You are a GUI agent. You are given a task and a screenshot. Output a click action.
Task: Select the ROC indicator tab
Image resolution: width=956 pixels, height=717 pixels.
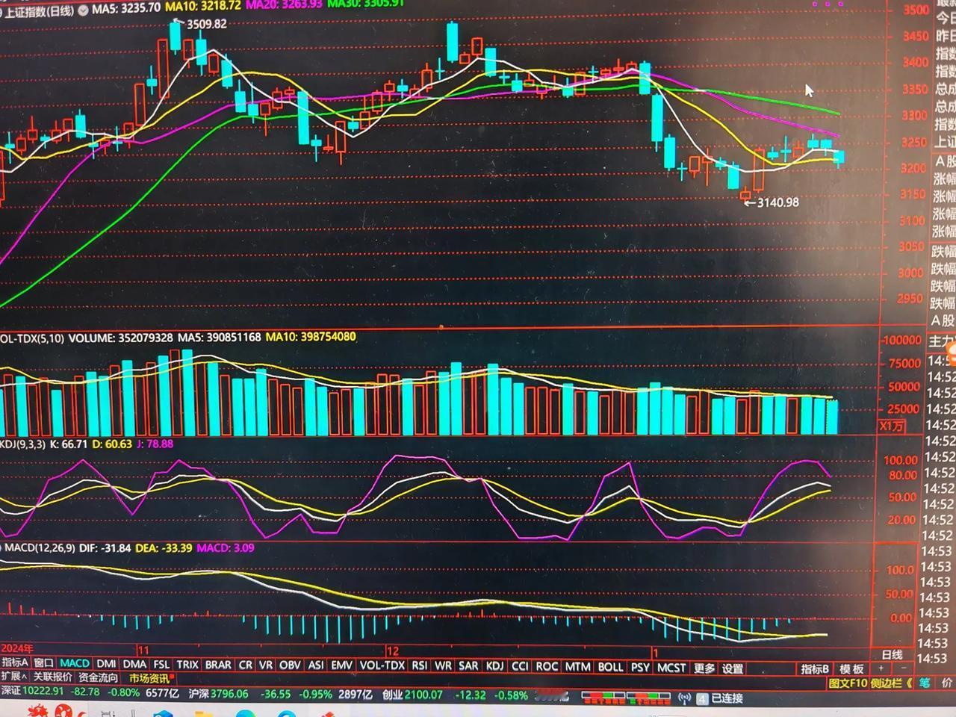click(547, 666)
